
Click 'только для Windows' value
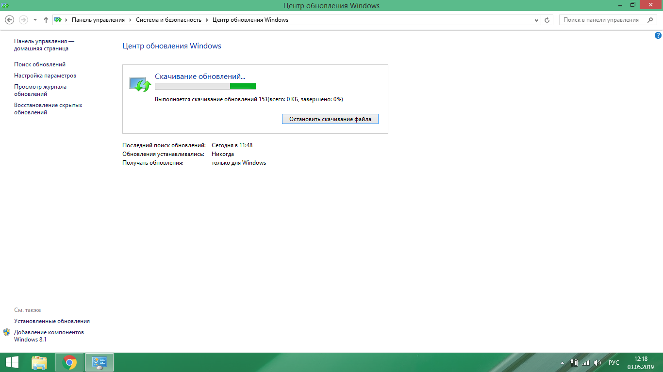pos(239,163)
